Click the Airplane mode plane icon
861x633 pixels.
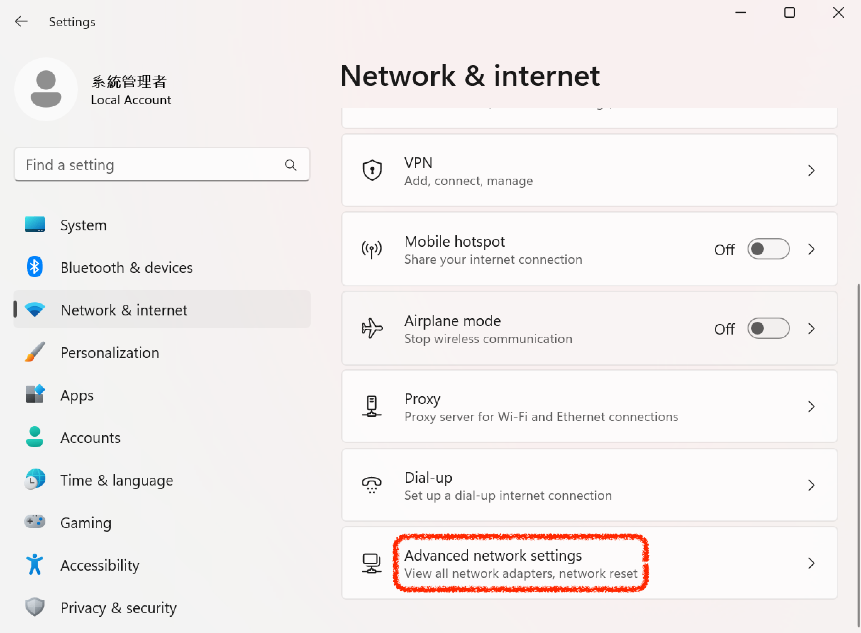[x=372, y=329]
